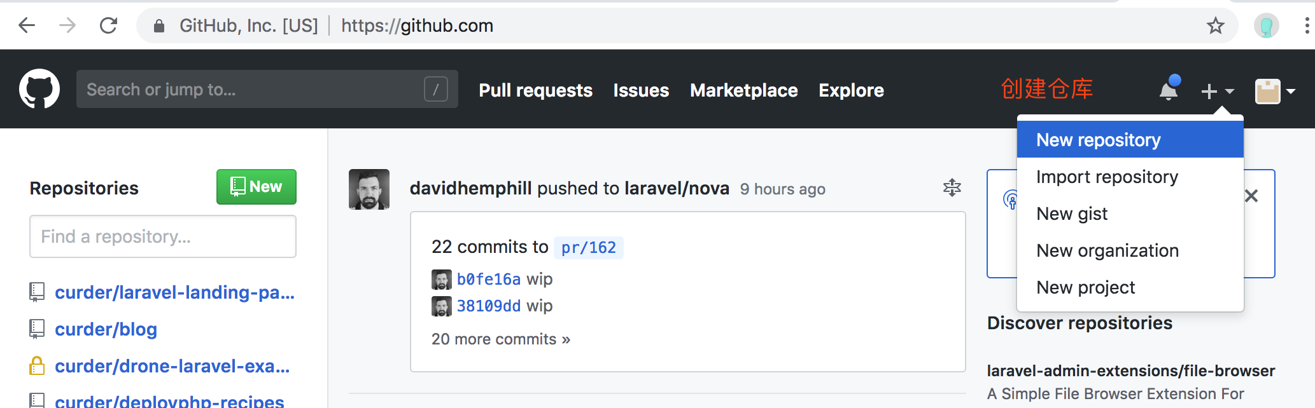Open the curder/blog repository link

[x=106, y=329]
